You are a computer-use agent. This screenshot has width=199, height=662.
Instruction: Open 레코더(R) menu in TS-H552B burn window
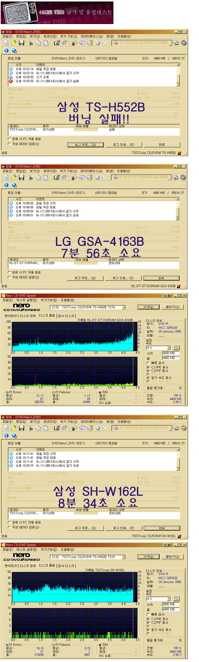tap(50, 36)
